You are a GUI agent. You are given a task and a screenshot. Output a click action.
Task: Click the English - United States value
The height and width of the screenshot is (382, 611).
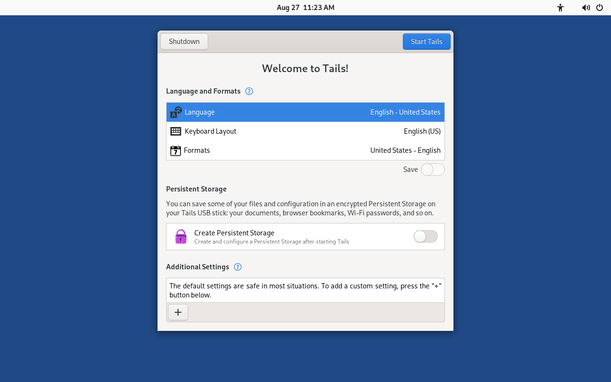[405, 112]
